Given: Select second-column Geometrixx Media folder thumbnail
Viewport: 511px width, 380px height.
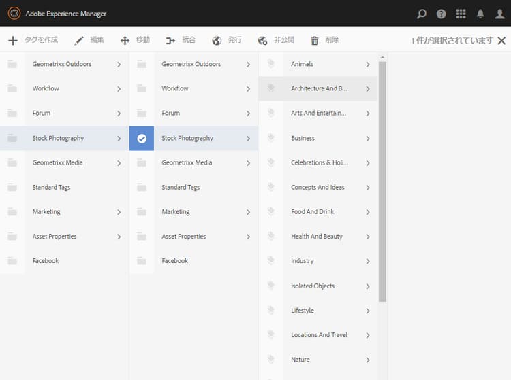Looking at the screenshot, I should (142, 162).
